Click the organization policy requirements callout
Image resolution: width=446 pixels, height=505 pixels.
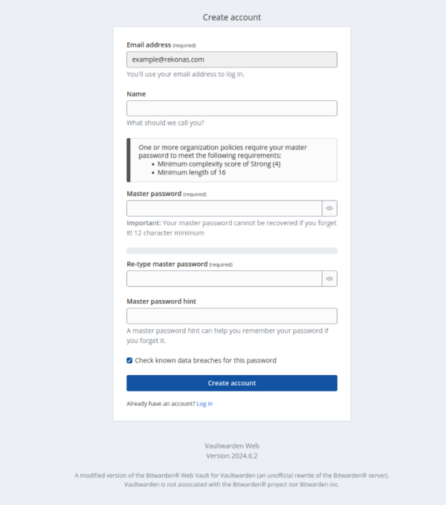coord(232,160)
